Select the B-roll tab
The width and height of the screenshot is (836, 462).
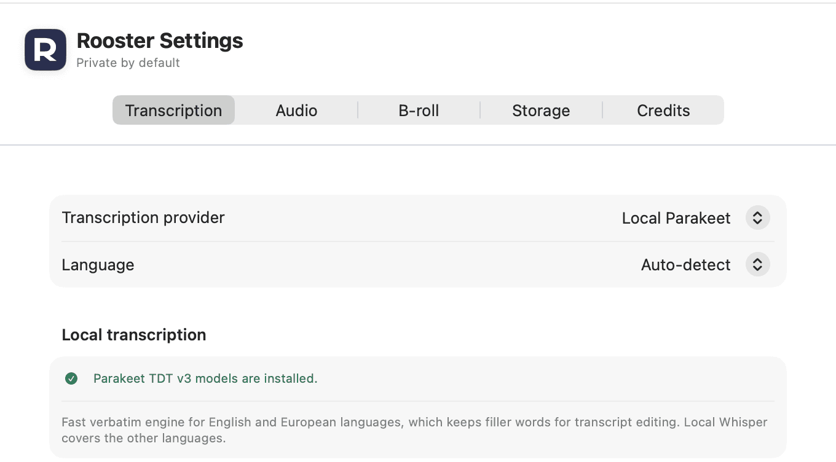pyautogui.click(x=419, y=110)
